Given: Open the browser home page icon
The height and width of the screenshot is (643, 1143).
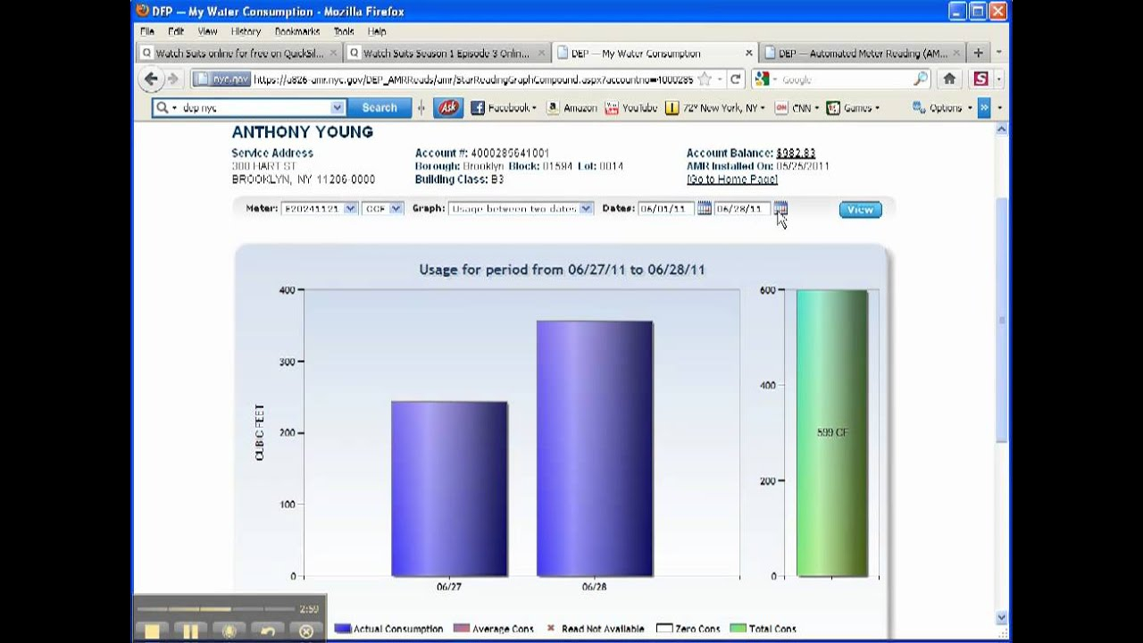Looking at the screenshot, I should (x=949, y=79).
